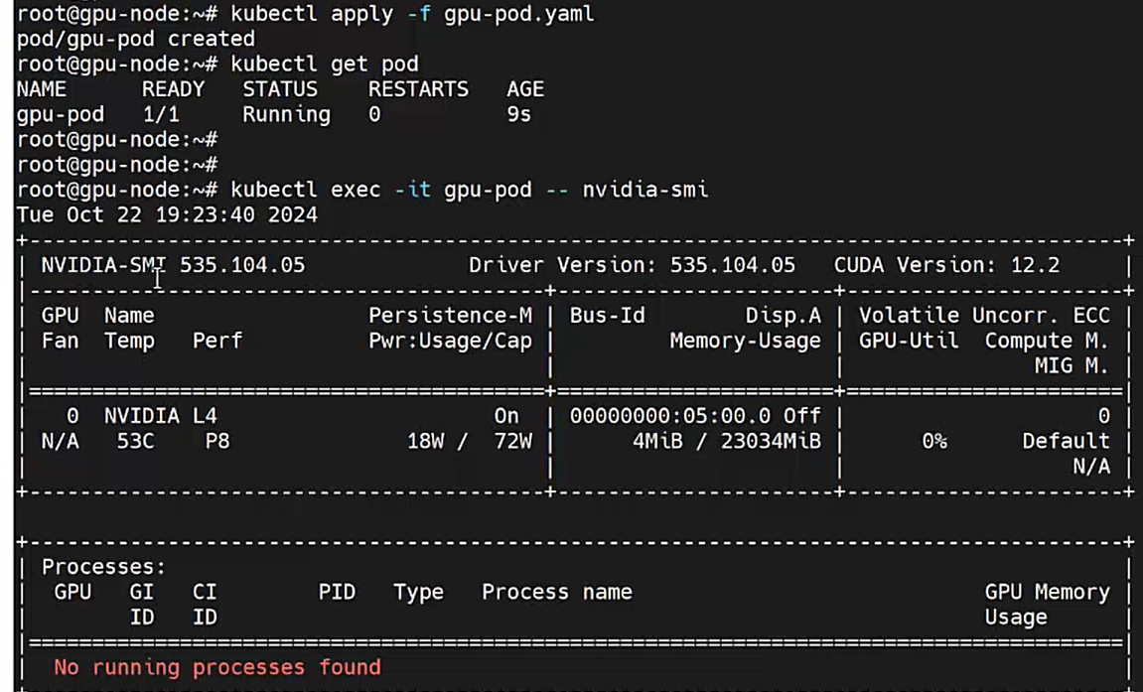This screenshot has height=692, width=1143.
Task: Click the 'PID' column header
Action: 337,592
